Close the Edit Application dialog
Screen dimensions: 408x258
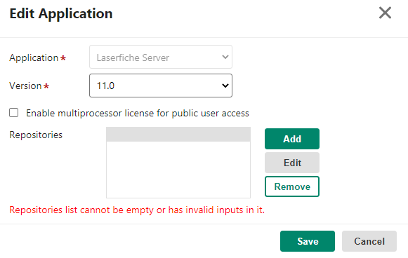[x=385, y=13]
